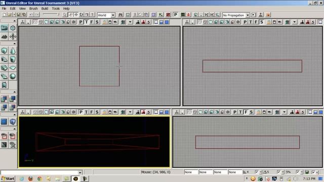This screenshot has height=182, width=324.
Task: Open the binoculars search actor icon
Action: 120,15
